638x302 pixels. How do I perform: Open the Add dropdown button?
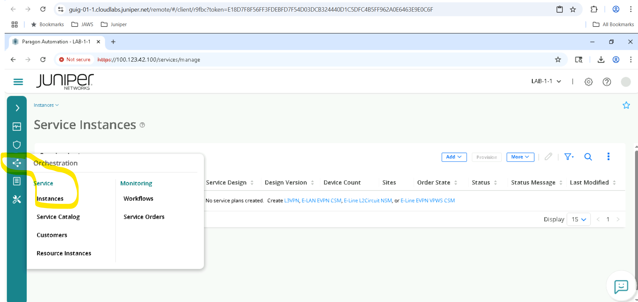[454, 157]
